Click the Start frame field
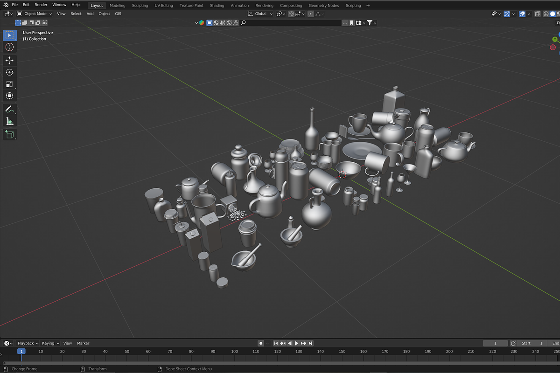560x373 pixels. [531, 343]
